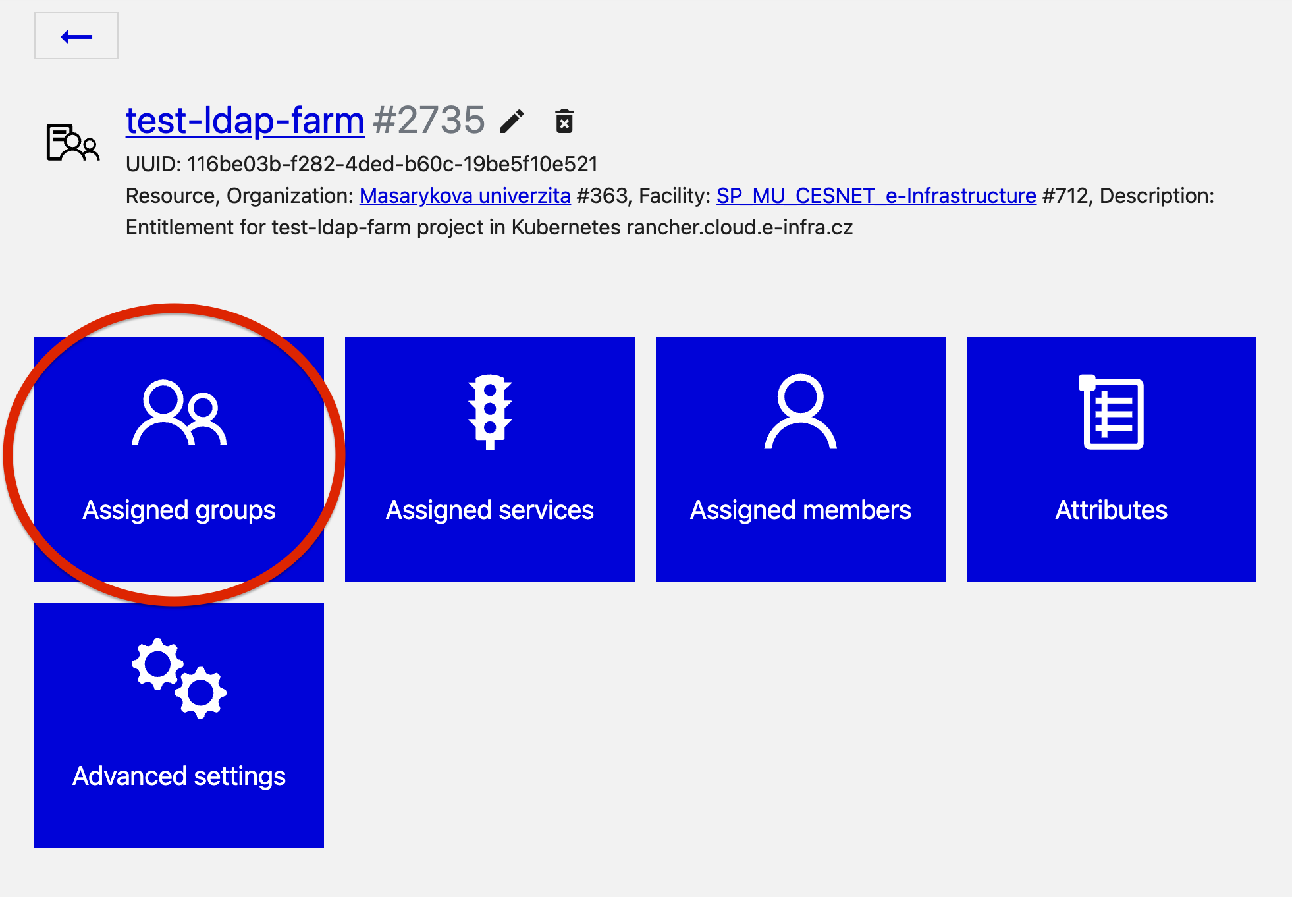Image resolution: width=1292 pixels, height=897 pixels.
Task: Click the resource icon beside title
Action: tap(72, 142)
